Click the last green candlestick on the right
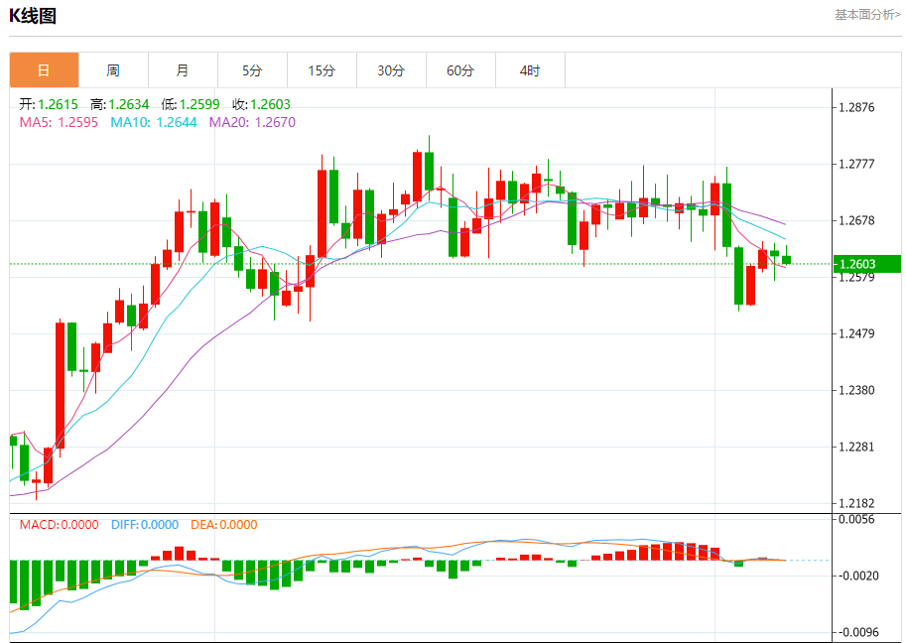Screen dimensions: 906x643 [787, 259]
